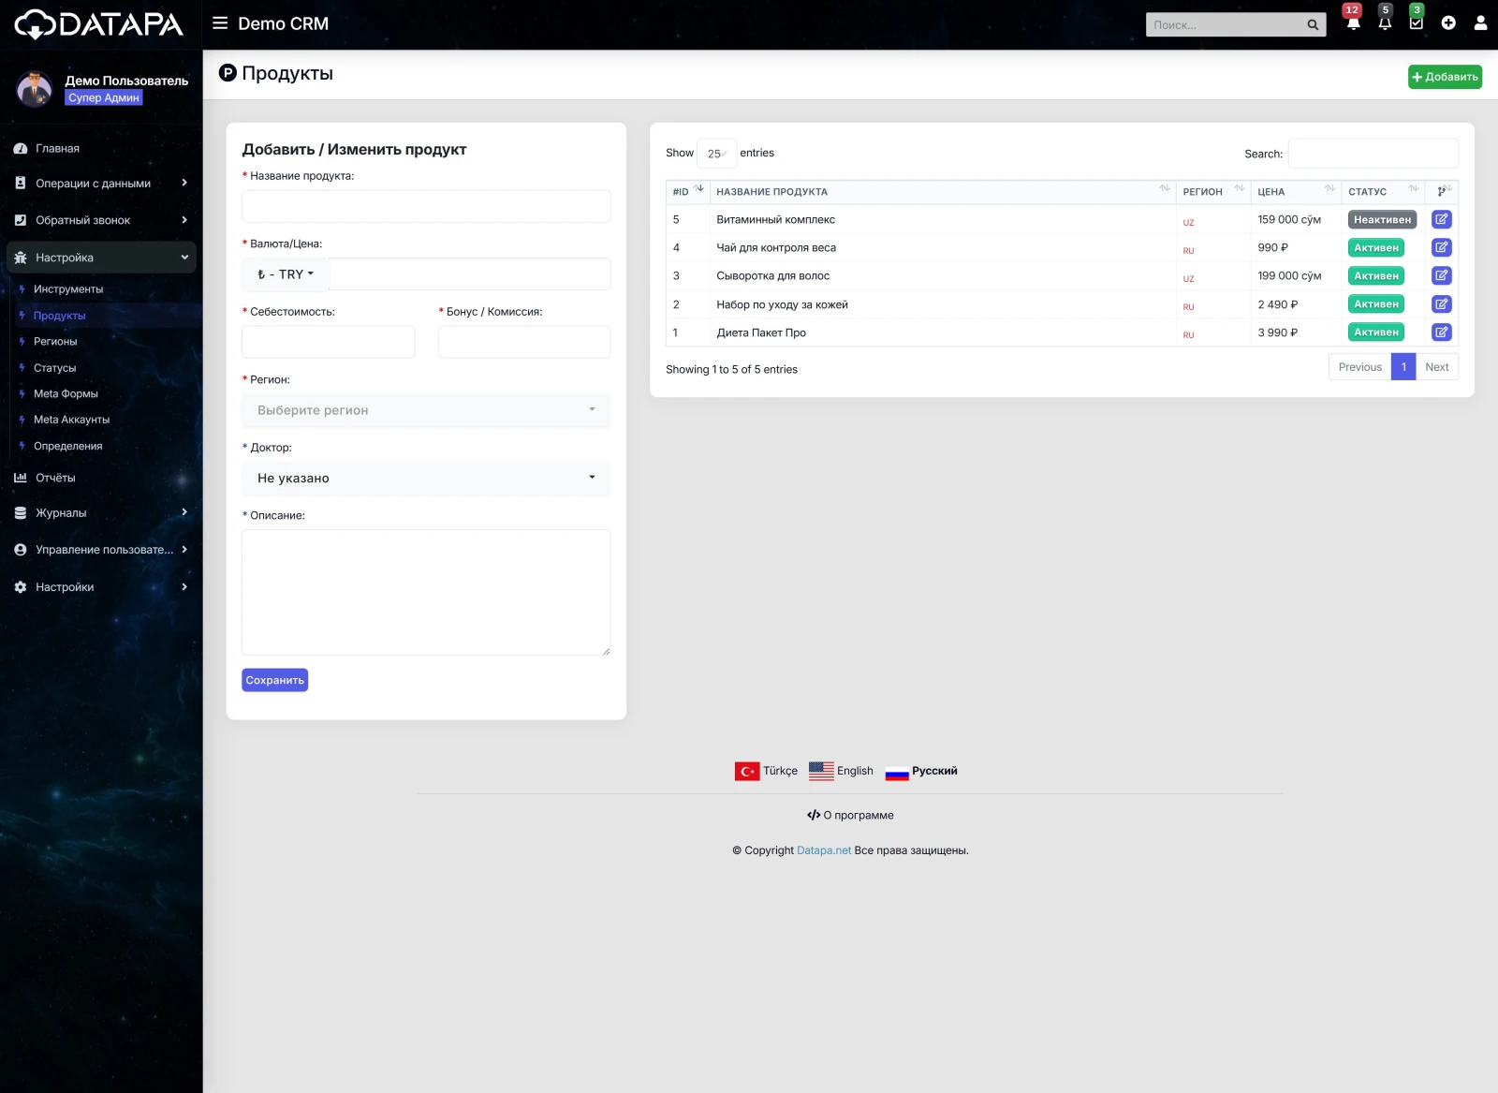1498x1093 pixels.
Task: Click the plus circle quick-add icon
Action: pos(1448,23)
